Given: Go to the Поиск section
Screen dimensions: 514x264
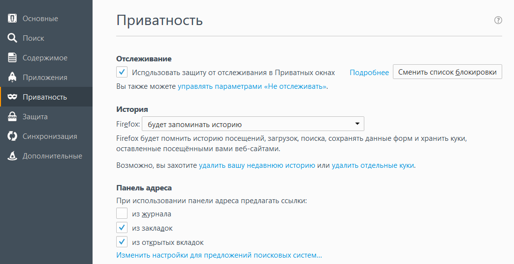Looking at the screenshot, I should tap(46, 38).
